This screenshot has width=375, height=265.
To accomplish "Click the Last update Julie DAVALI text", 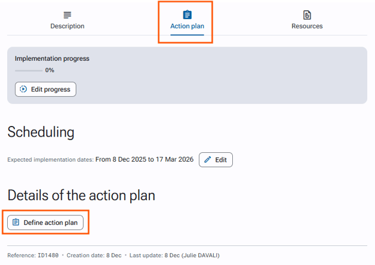I will tap(174, 255).
